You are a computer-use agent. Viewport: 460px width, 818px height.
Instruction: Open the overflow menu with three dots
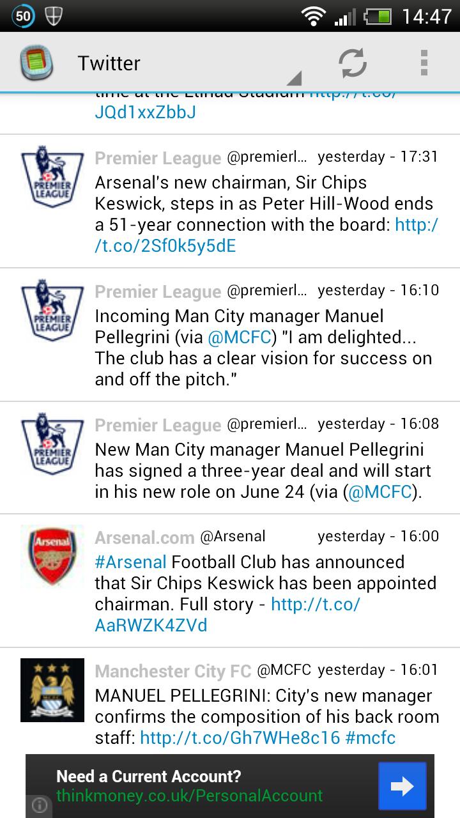click(424, 62)
